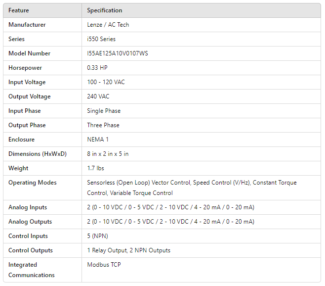The height and width of the screenshot is (286, 325).
Task: Click the 8 in x 2 in x 5 in dimensions
Action: (108, 154)
